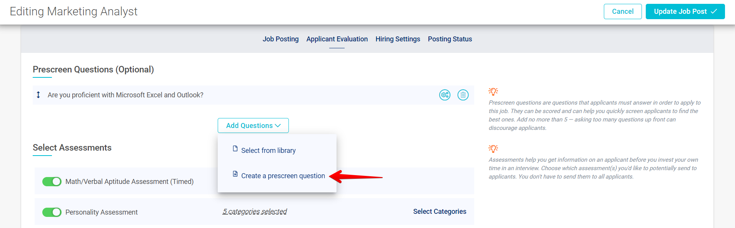Click the document icon beside Select from library
The height and width of the screenshot is (228, 735).
[x=235, y=149]
